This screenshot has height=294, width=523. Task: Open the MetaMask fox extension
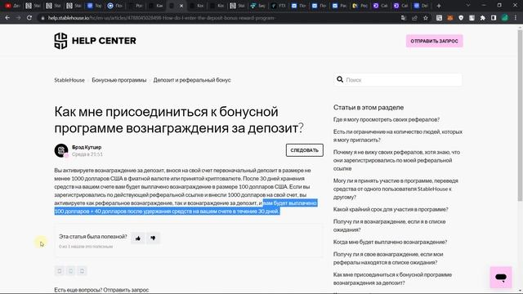[x=450, y=18]
